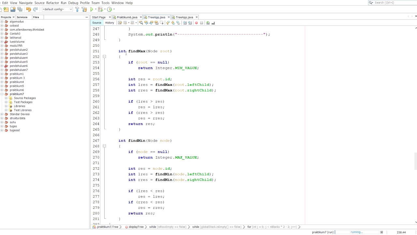The width and height of the screenshot is (417, 235).
Task: Click displayTree breadcrumb
Action: point(136,227)
